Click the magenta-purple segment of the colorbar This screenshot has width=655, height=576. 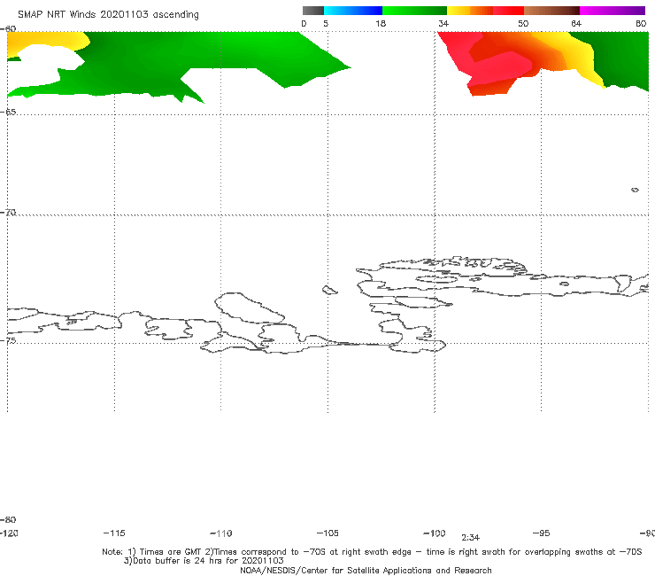point(613,11)
